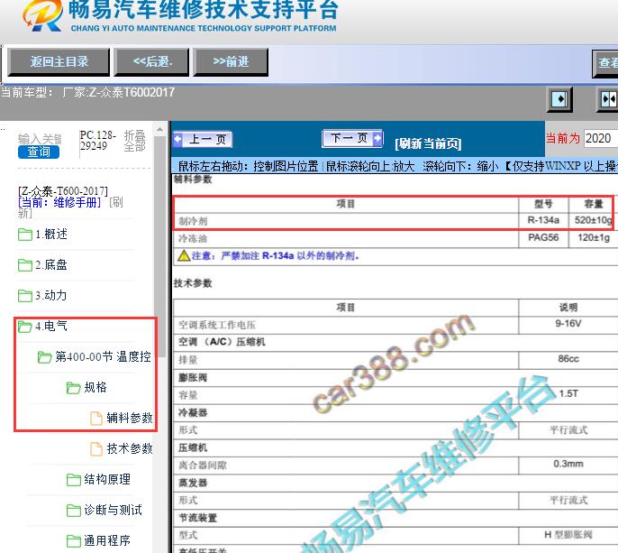Click the open-folder icon beside 规格
Viewport: 618px width, 553px height.
click(73, 388)
